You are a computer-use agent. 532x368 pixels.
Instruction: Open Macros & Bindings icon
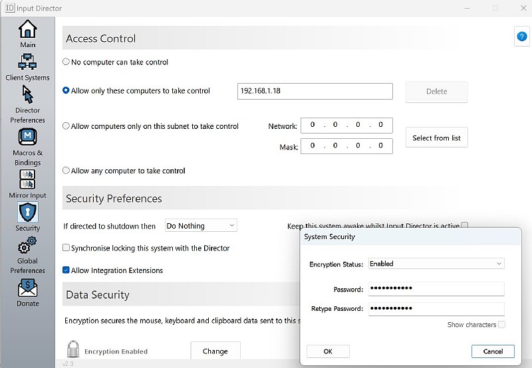click(x=27, y=138)
